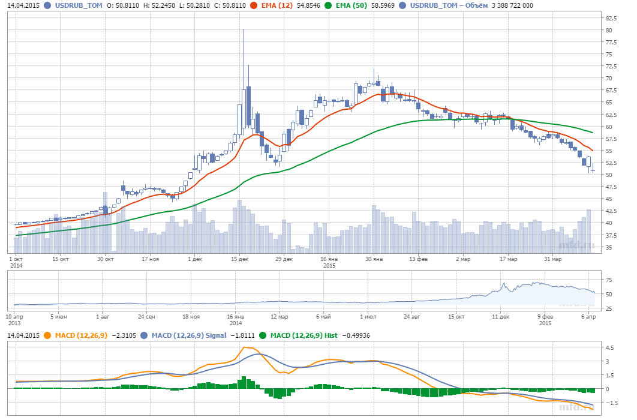Image resolution: width=637 pixels, height=420 pixels.
Task: Click the open price O: 50.8110
Action: 123,5
